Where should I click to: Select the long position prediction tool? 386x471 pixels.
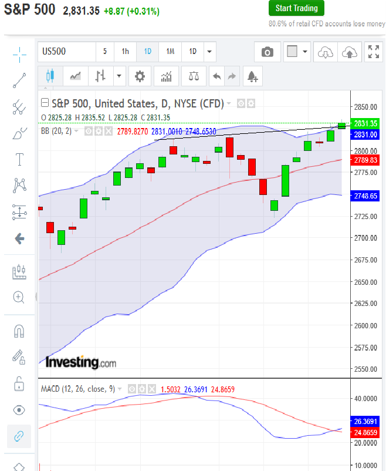click(19, 212)
